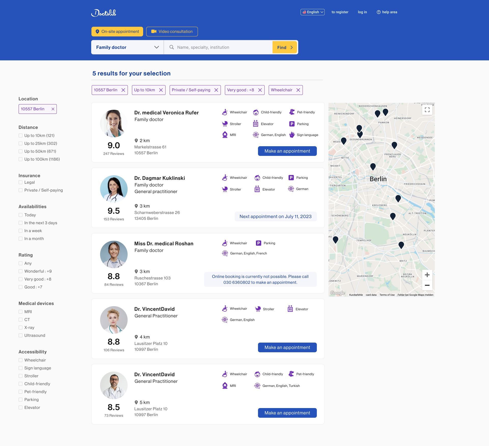Switch to Video consultation tab
This screenshot has width=489, height=446.
tap(172, 32)
